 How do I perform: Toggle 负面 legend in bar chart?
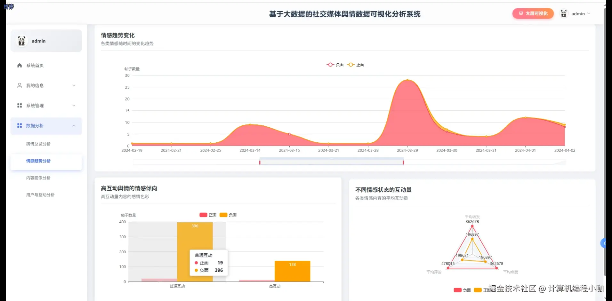click(228, 215)
